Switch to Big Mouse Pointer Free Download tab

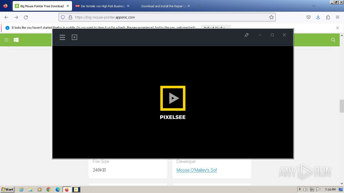tap(42, 6)
